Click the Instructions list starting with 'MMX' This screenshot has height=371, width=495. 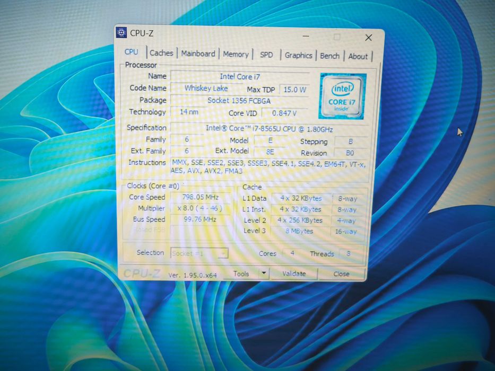pos(268,167)
